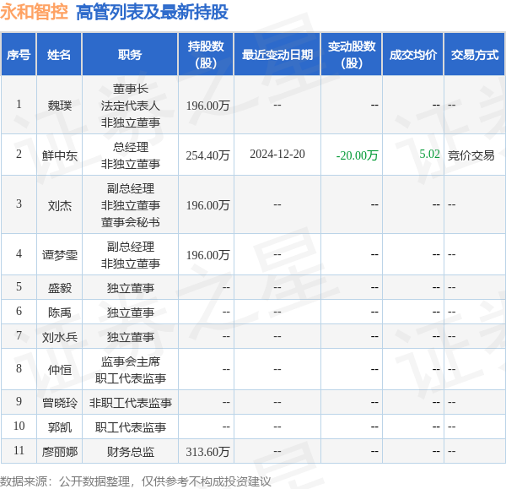Screen dimensions: 506x489
Task: Click the serial number 9 cell
Action: [19, 401]
